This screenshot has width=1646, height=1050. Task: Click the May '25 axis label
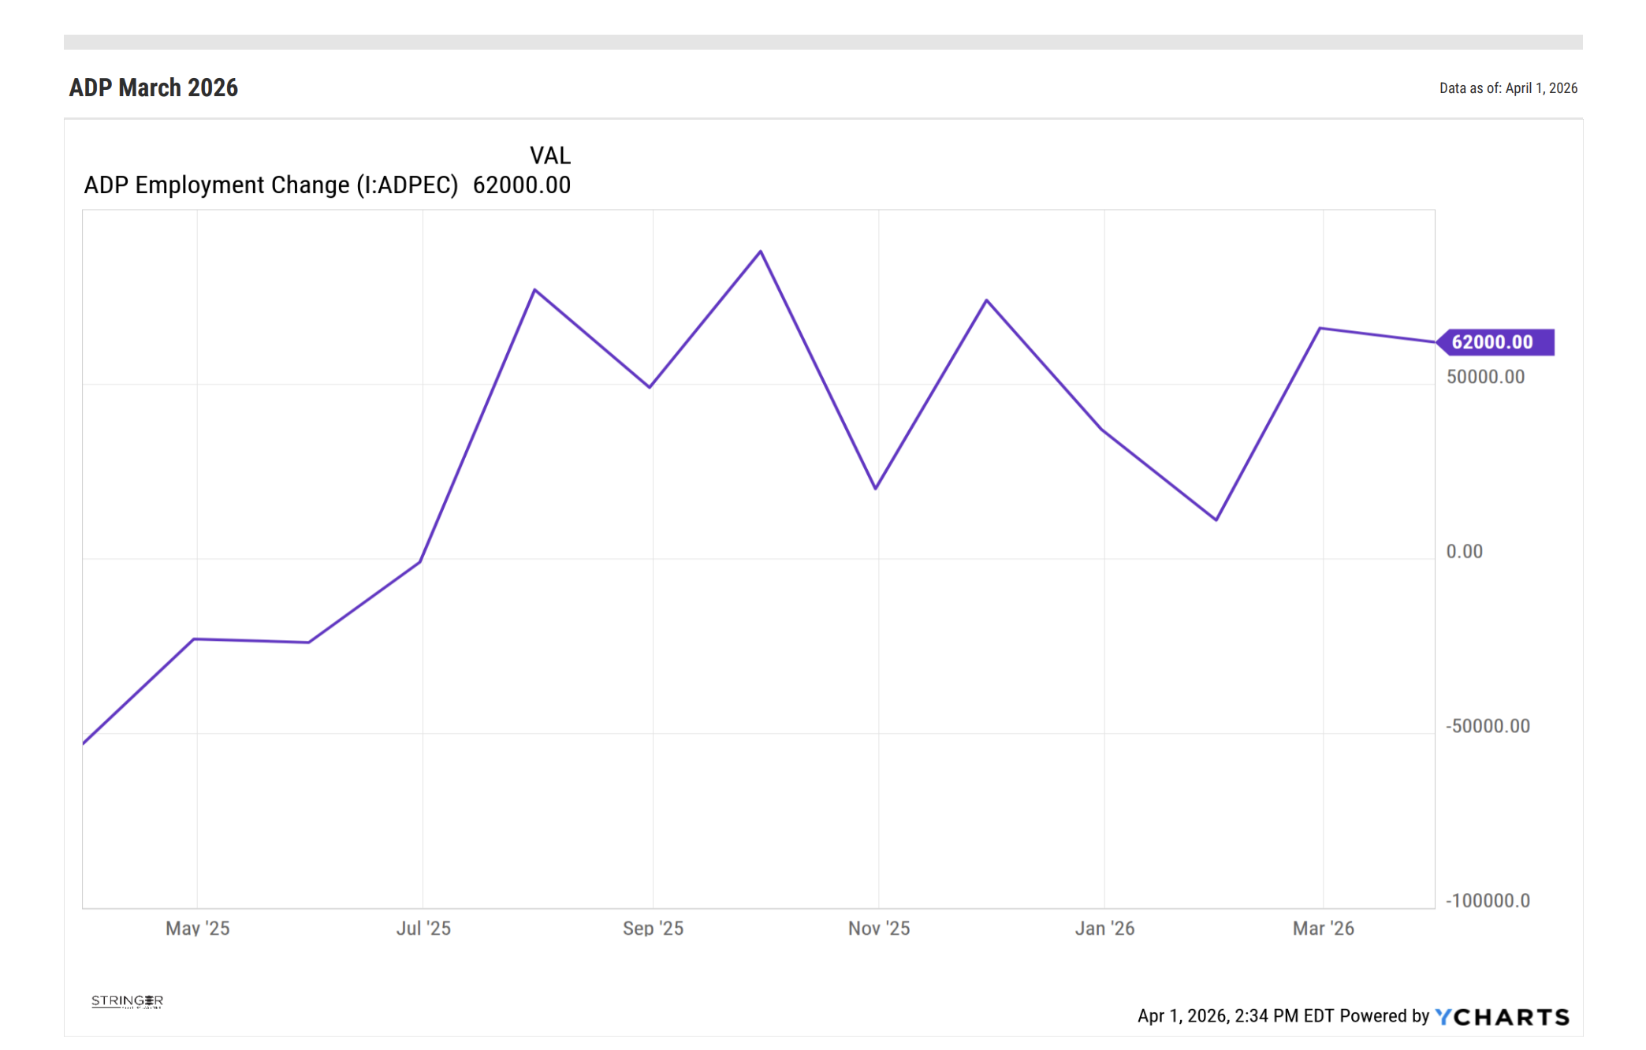click(197, 928)
